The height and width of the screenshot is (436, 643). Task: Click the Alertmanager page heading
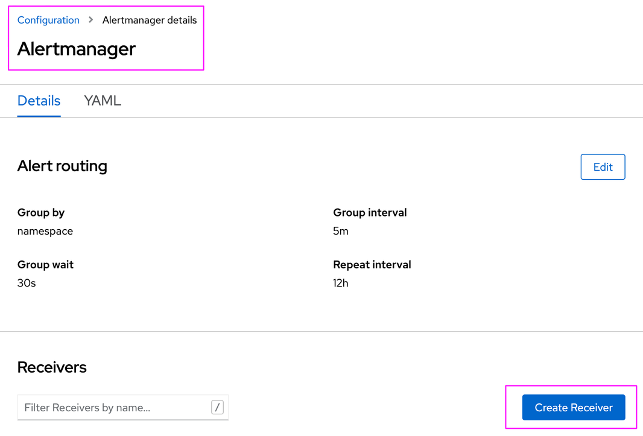[x=77, y=49]
